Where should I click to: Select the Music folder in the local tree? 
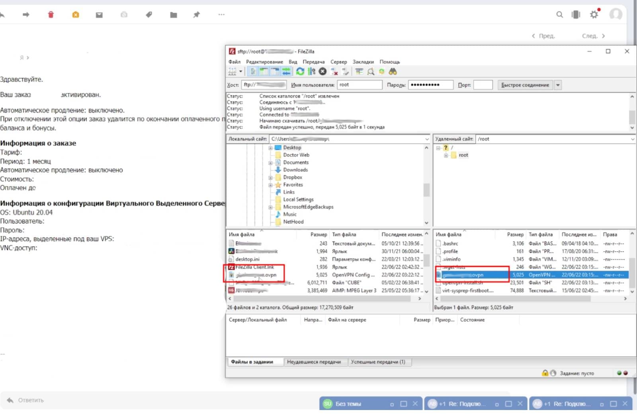tap(290, 214)
